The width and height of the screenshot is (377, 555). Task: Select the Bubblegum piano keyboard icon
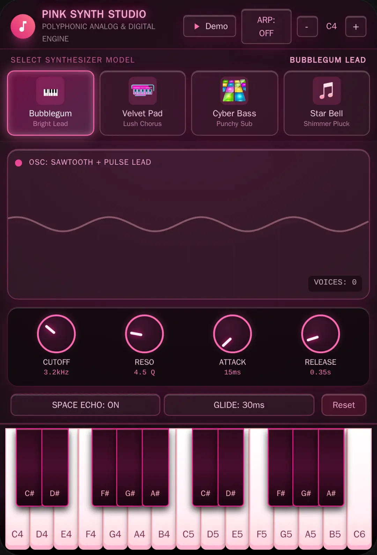pos(50,91)
